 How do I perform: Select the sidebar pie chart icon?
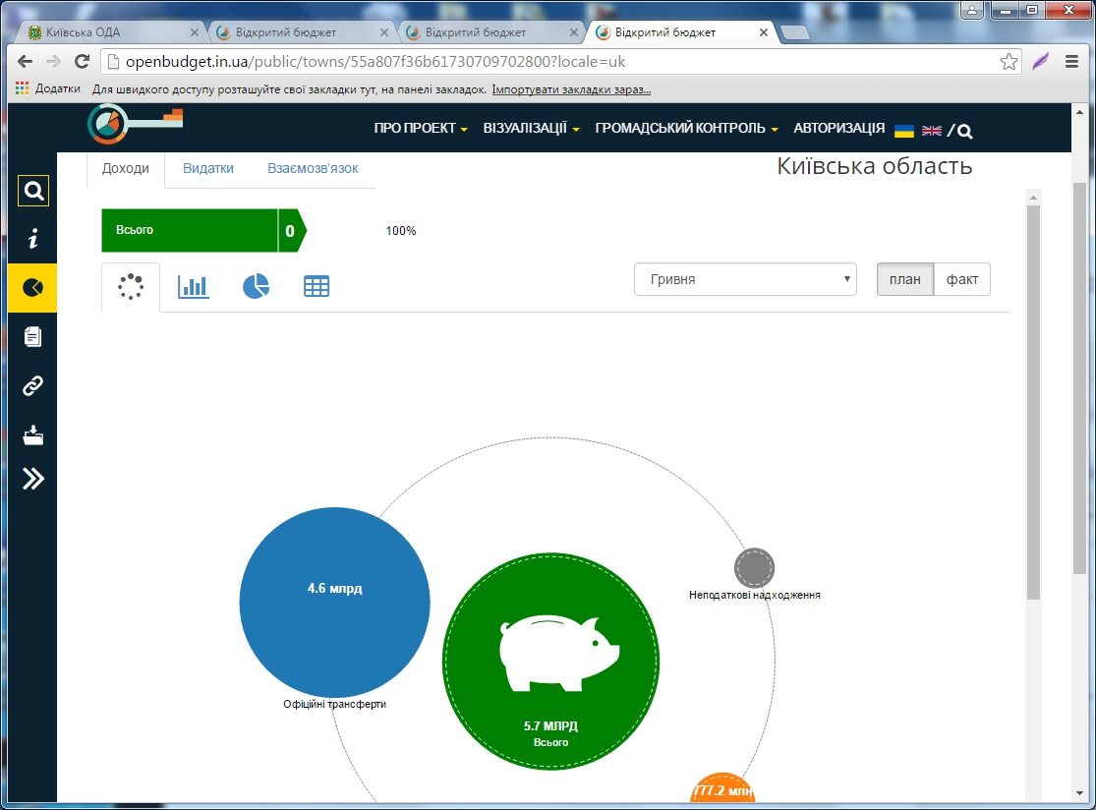(x=32, y=288)
